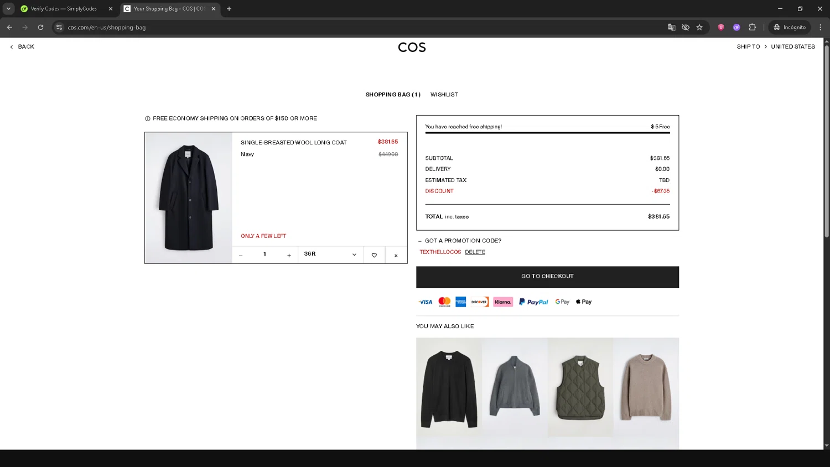830x467 pixels.
Task: Click the Incognito indicator
Action: click(790, 27)
